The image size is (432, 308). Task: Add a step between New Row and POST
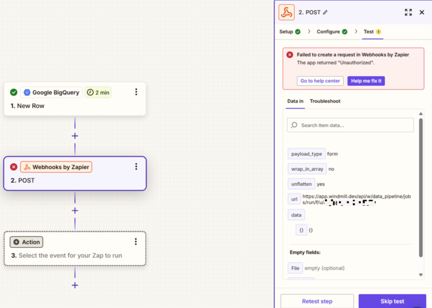point(75,136)
